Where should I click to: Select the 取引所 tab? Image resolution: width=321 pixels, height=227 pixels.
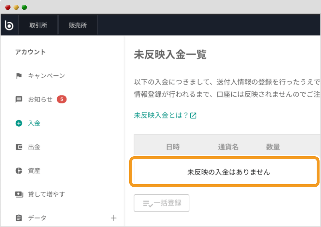pos(38,25)
